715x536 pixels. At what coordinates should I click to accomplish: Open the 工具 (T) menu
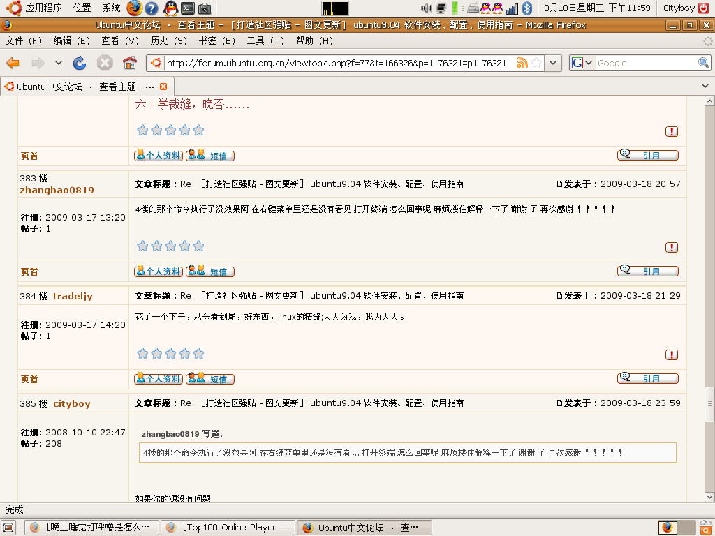pyautogui.click(x=265, y=41)
